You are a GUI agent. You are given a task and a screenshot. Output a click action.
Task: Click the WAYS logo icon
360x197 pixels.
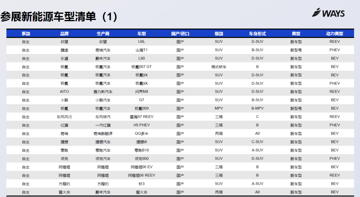pyautogui.click(x=317, y=13)
